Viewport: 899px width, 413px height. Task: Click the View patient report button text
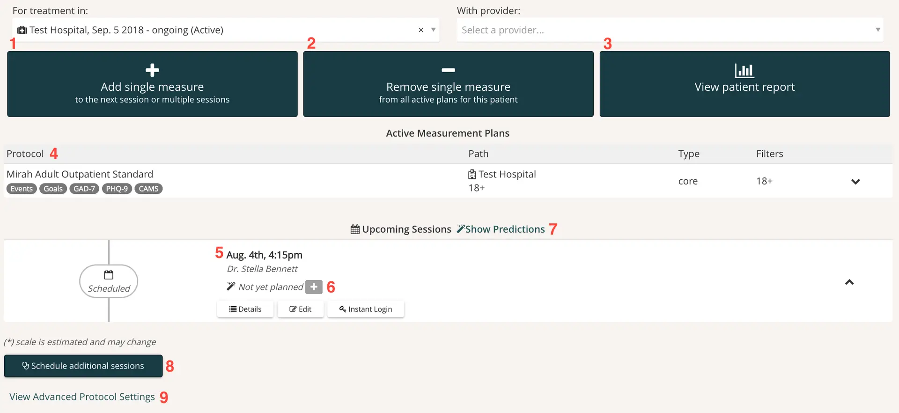pyautogui.click(x=744, y=87)
